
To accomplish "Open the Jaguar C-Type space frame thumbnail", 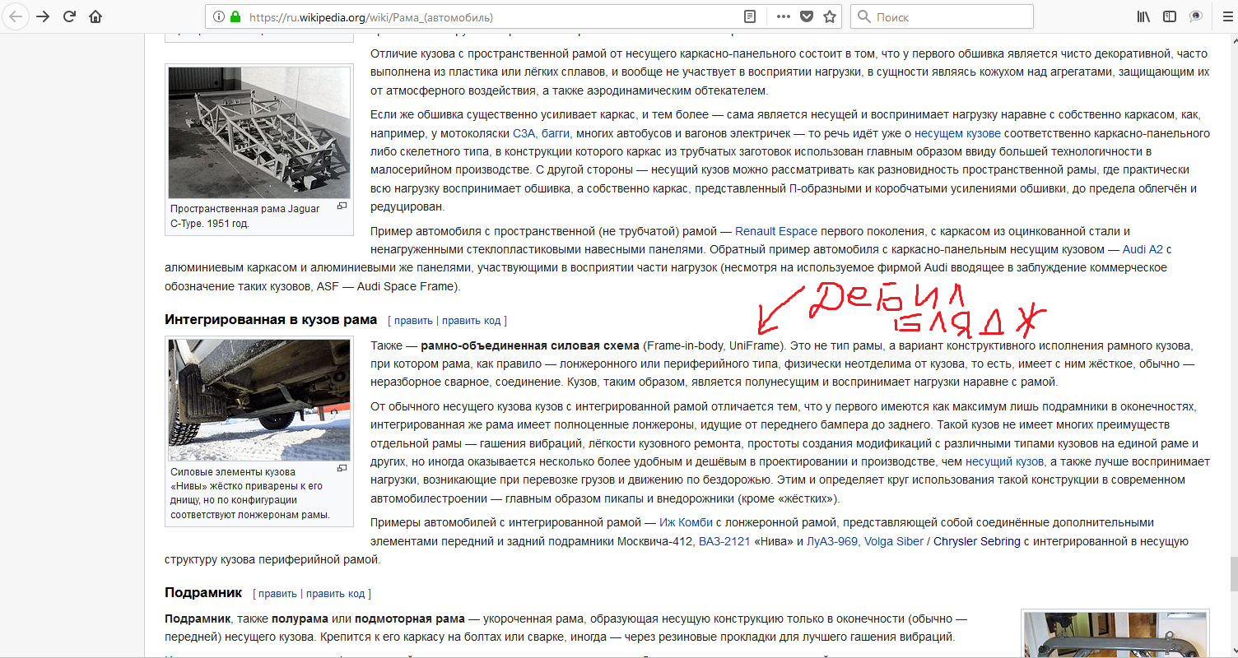I will pyautogui.click(x=259, y=132).
